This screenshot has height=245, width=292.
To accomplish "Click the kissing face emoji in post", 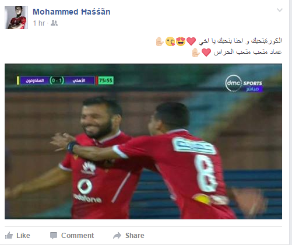I will tap(170, 41).
